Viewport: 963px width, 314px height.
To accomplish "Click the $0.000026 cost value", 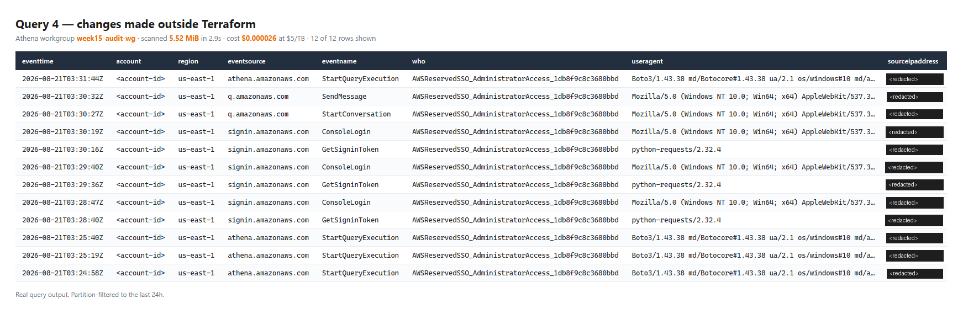I will point(259,39).
